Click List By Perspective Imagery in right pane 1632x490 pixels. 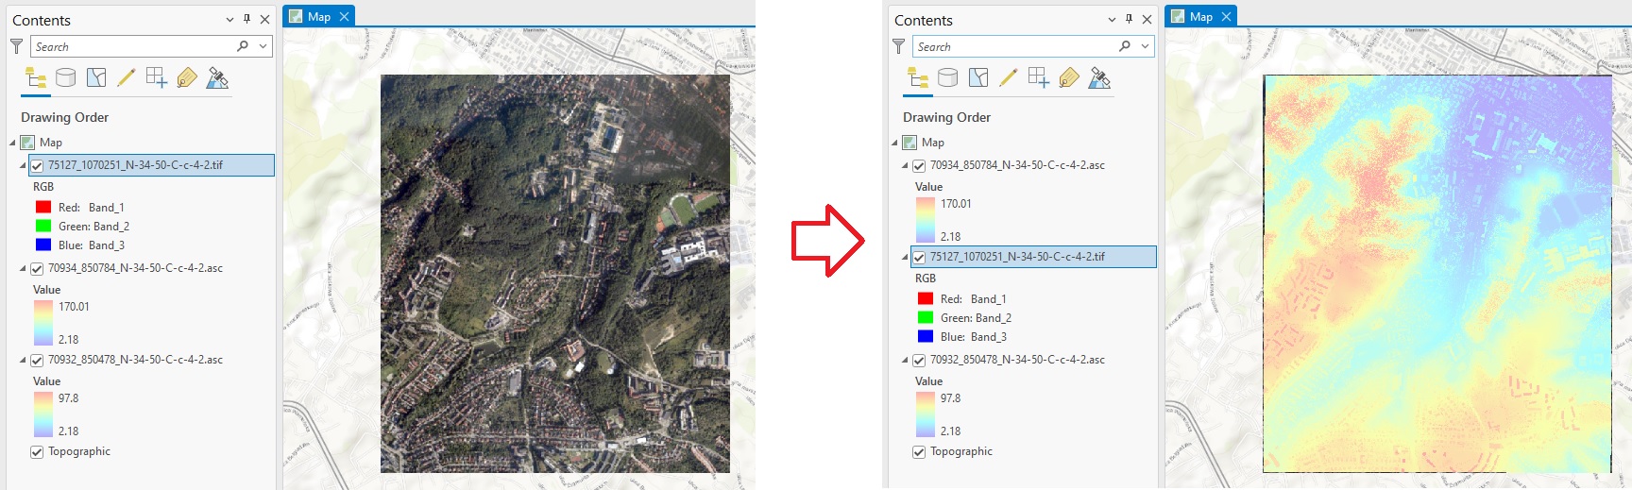point(1099,77)
